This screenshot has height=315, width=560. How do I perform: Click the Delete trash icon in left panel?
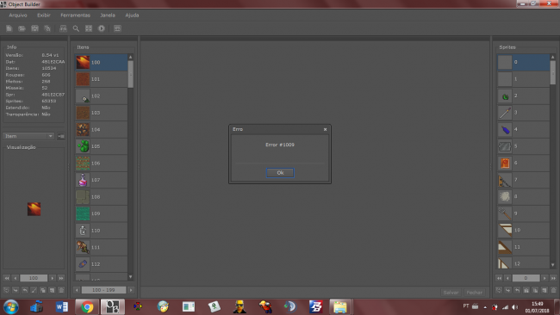tap(61, 290)
